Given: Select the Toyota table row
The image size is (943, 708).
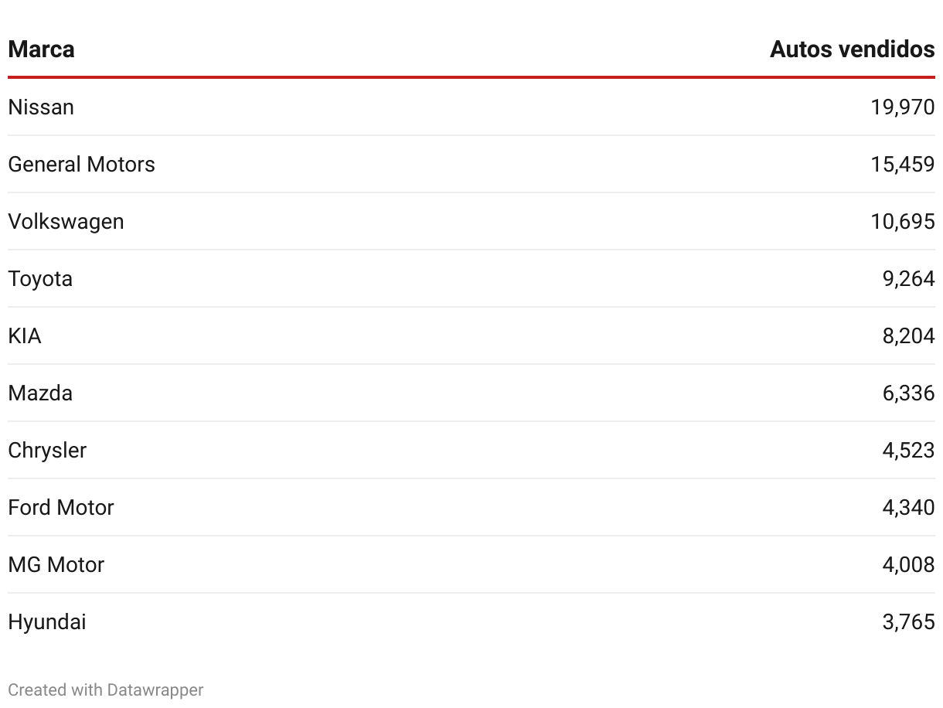Looking at the screenshot, I should pyautogui.click(x=472, y=278).
